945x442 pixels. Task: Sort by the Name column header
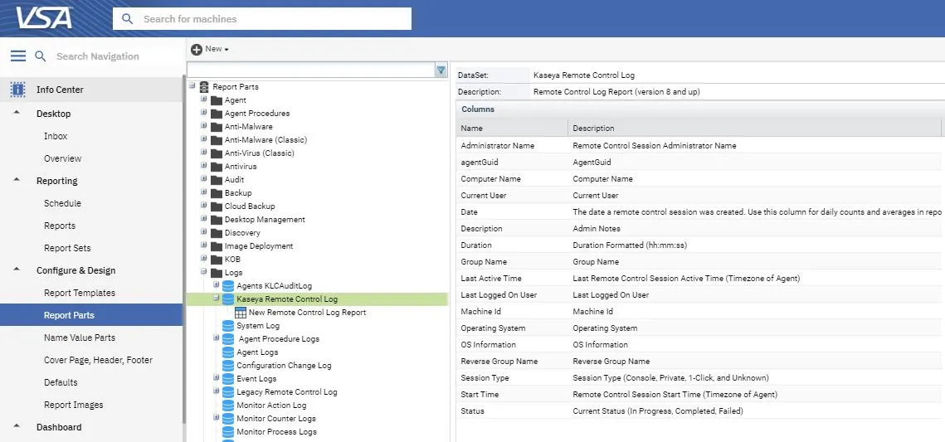[511, 128]
